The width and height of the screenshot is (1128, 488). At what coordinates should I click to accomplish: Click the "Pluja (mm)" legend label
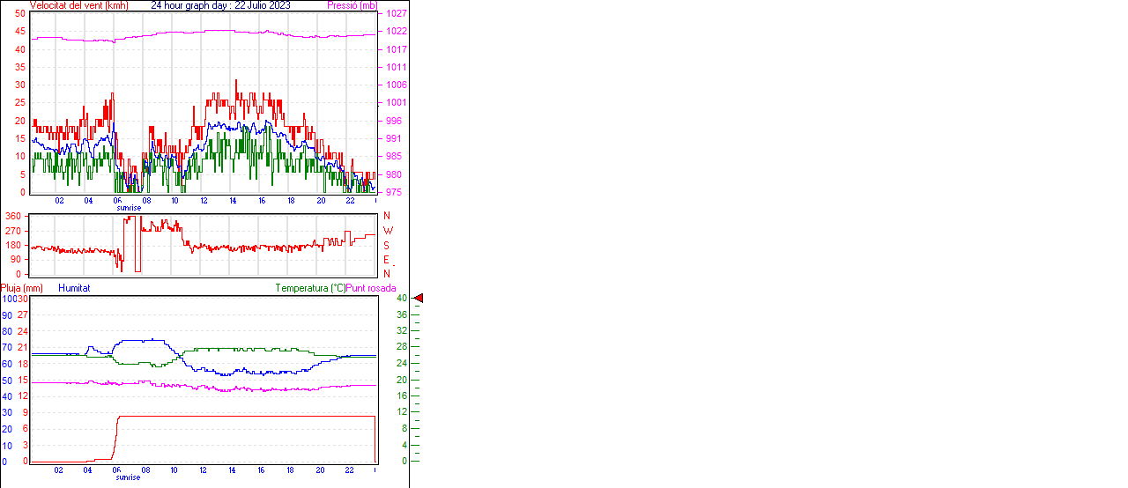[22, 288]
